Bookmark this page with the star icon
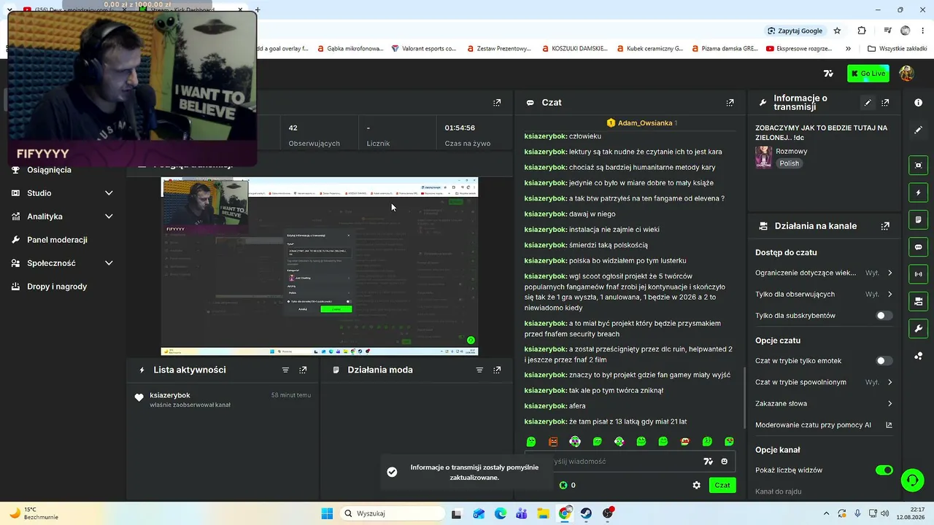 coord(837,31)
